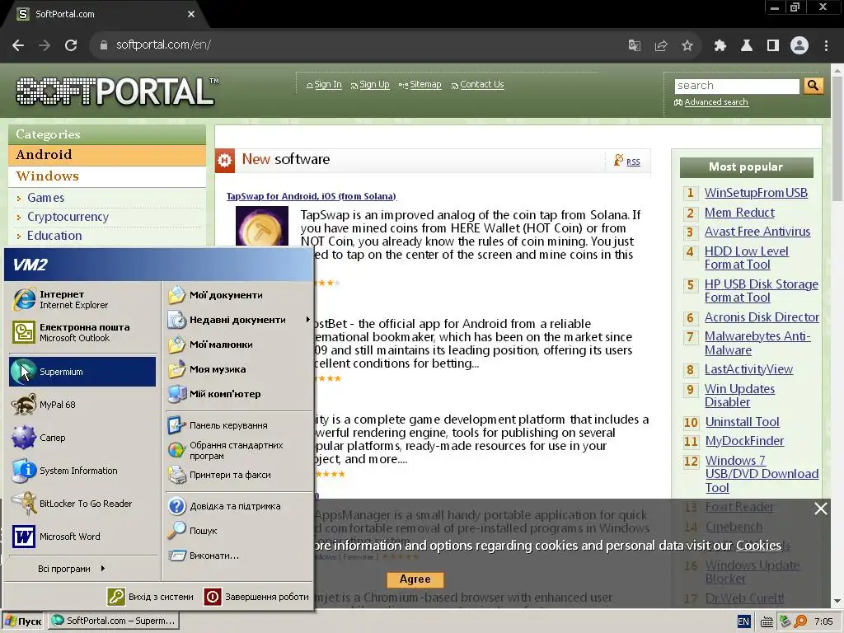Launch BitLocker To Go Reader
Image resolution: width=844 pixels, height=633 pixels.
pos(82,504)
